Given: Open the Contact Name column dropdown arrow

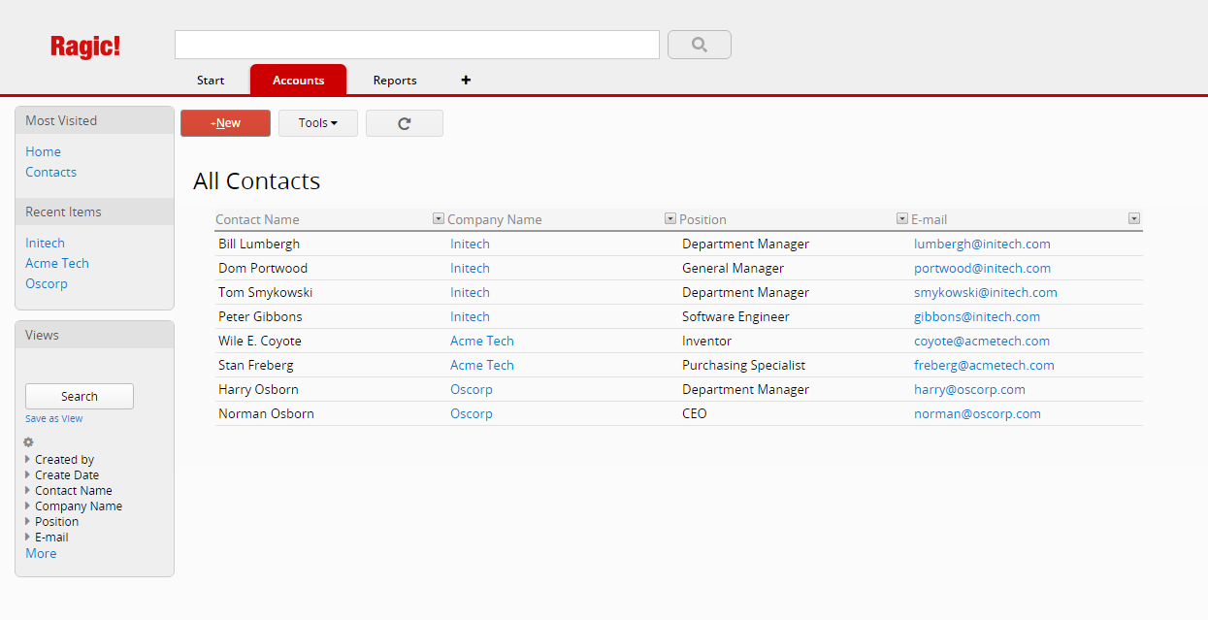Looking at the screenshot, I should point(439,219).
